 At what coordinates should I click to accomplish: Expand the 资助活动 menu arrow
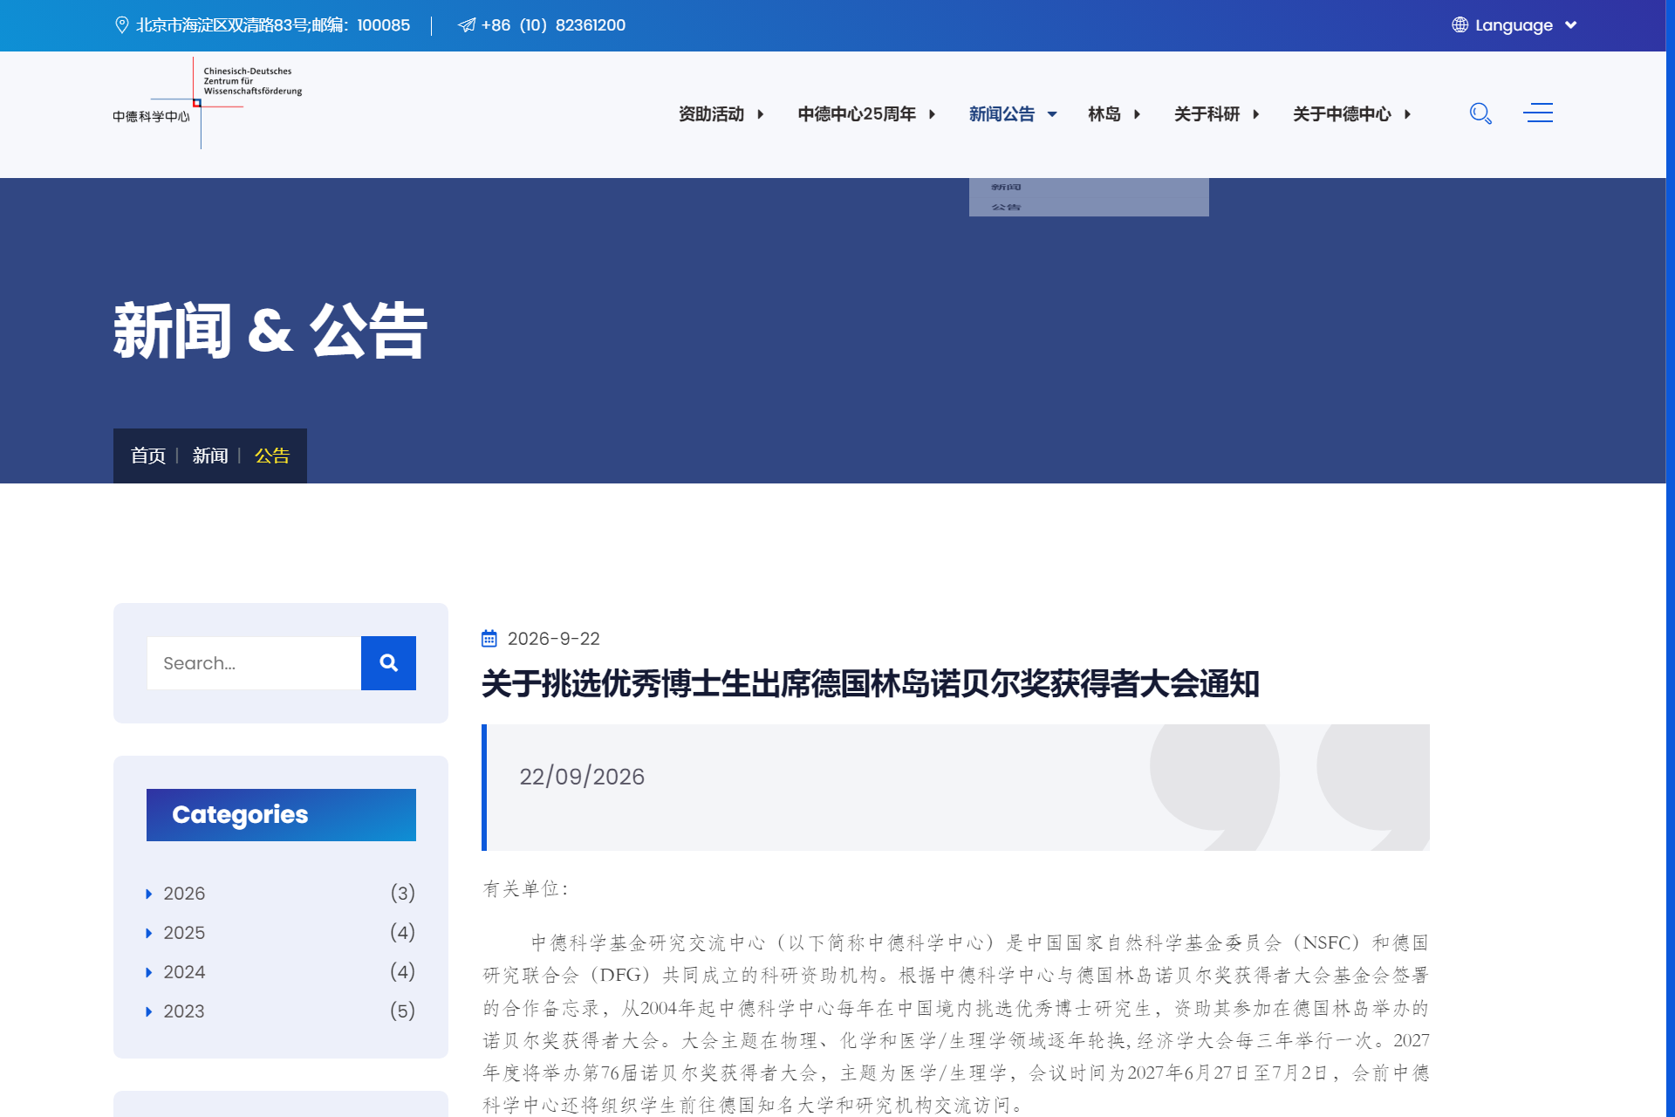pos(761,114)
